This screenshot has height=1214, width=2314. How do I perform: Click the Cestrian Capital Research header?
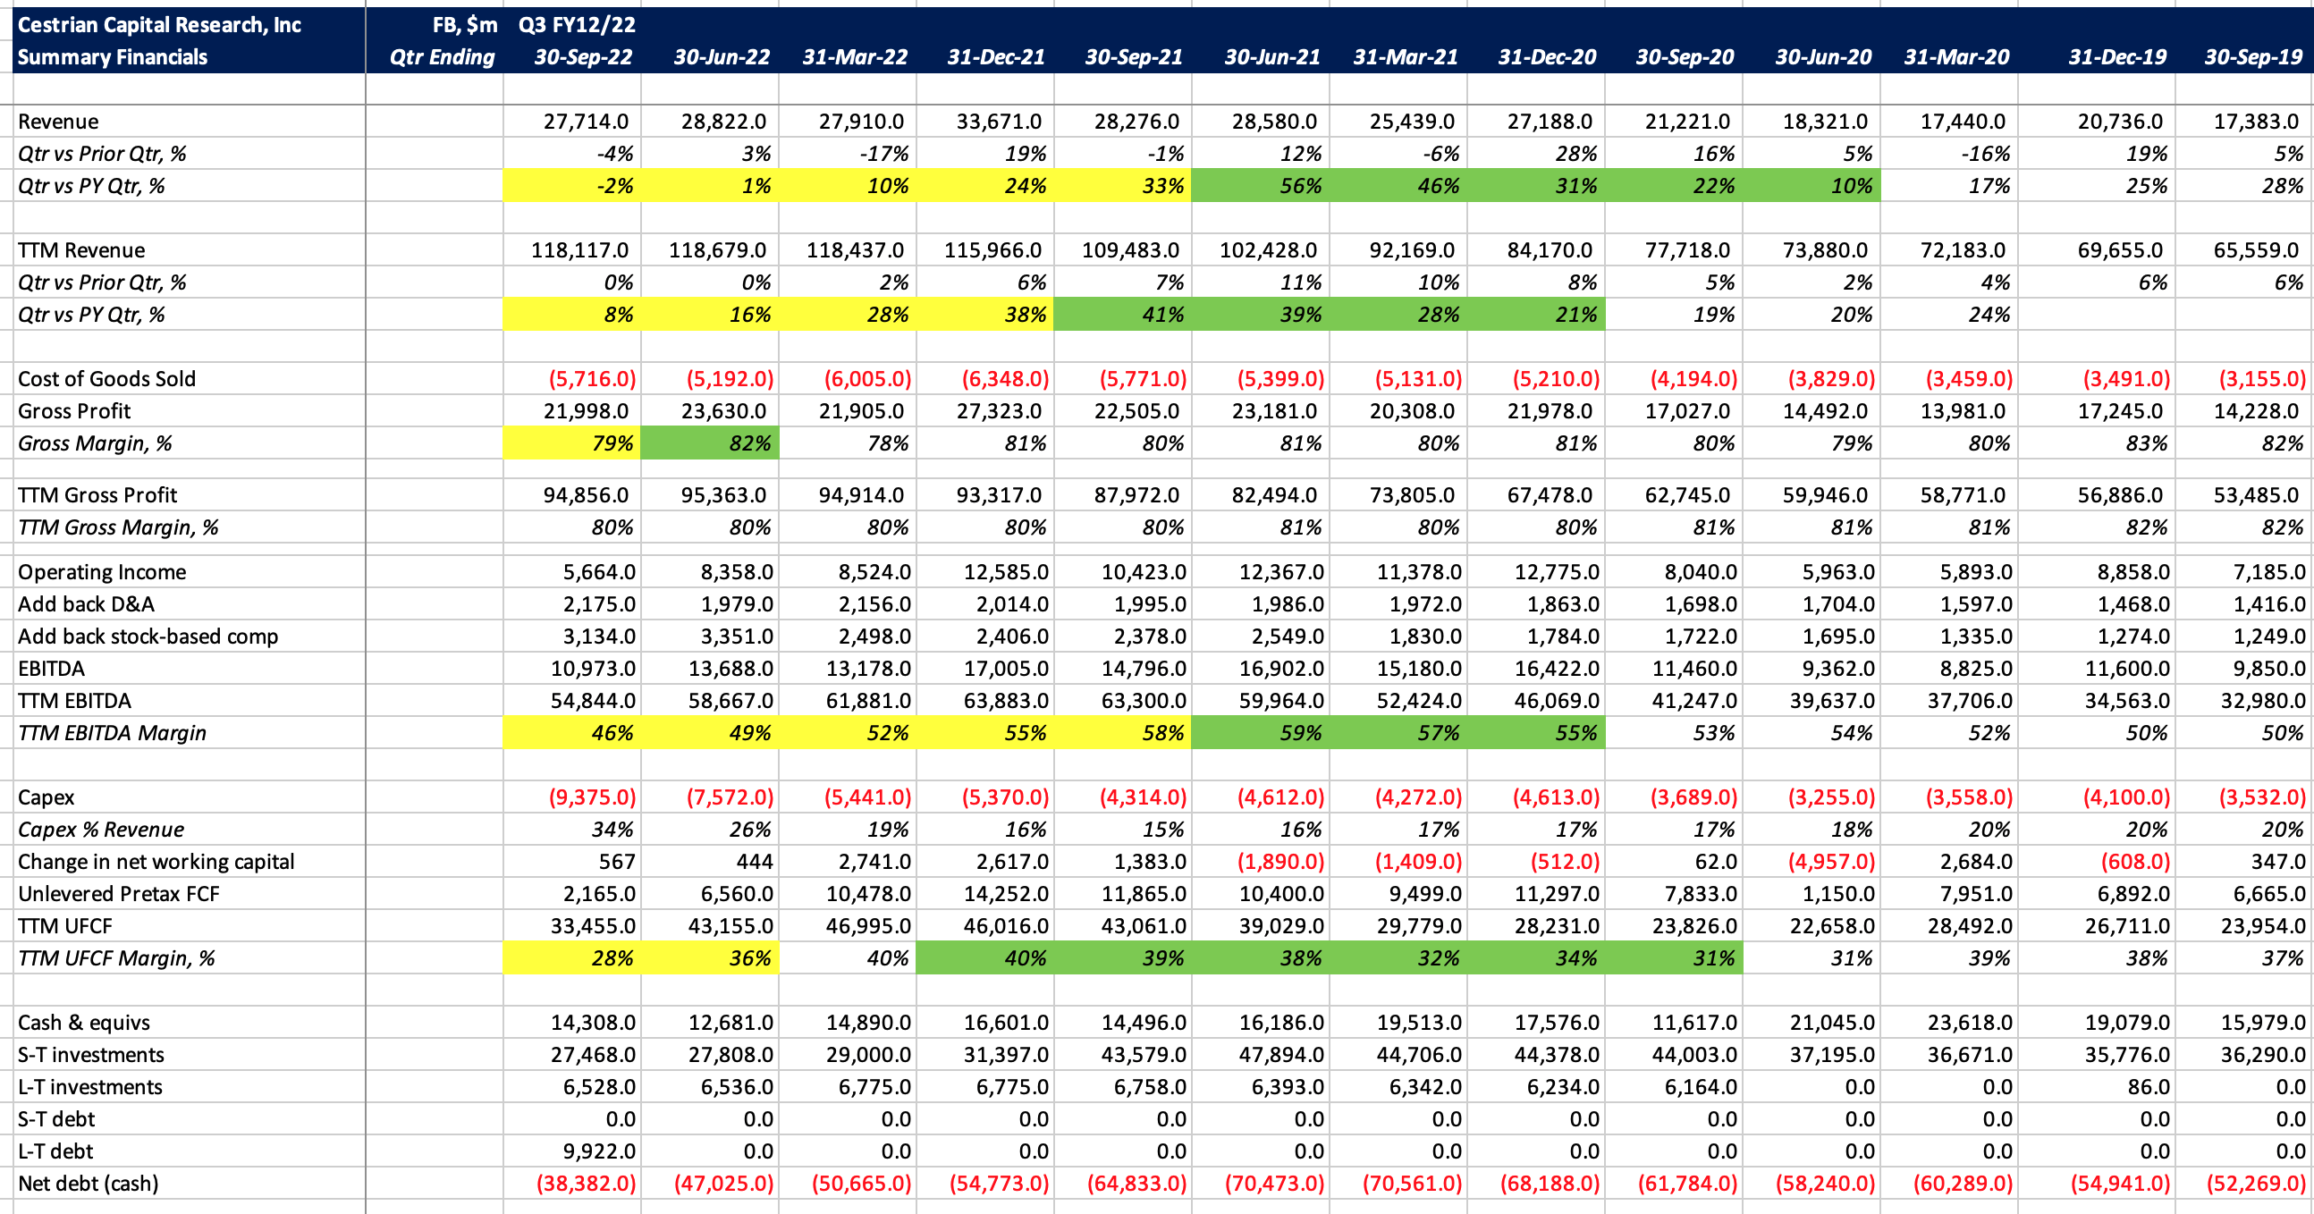pos(160,25)
